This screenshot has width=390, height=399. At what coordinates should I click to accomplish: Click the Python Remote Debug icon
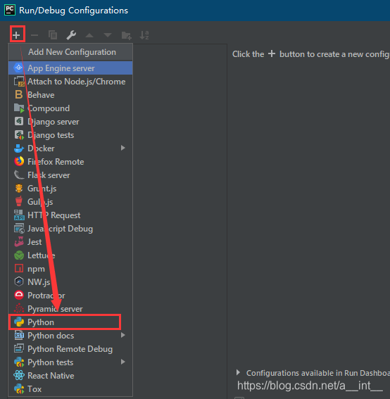(x=19, y=348)
